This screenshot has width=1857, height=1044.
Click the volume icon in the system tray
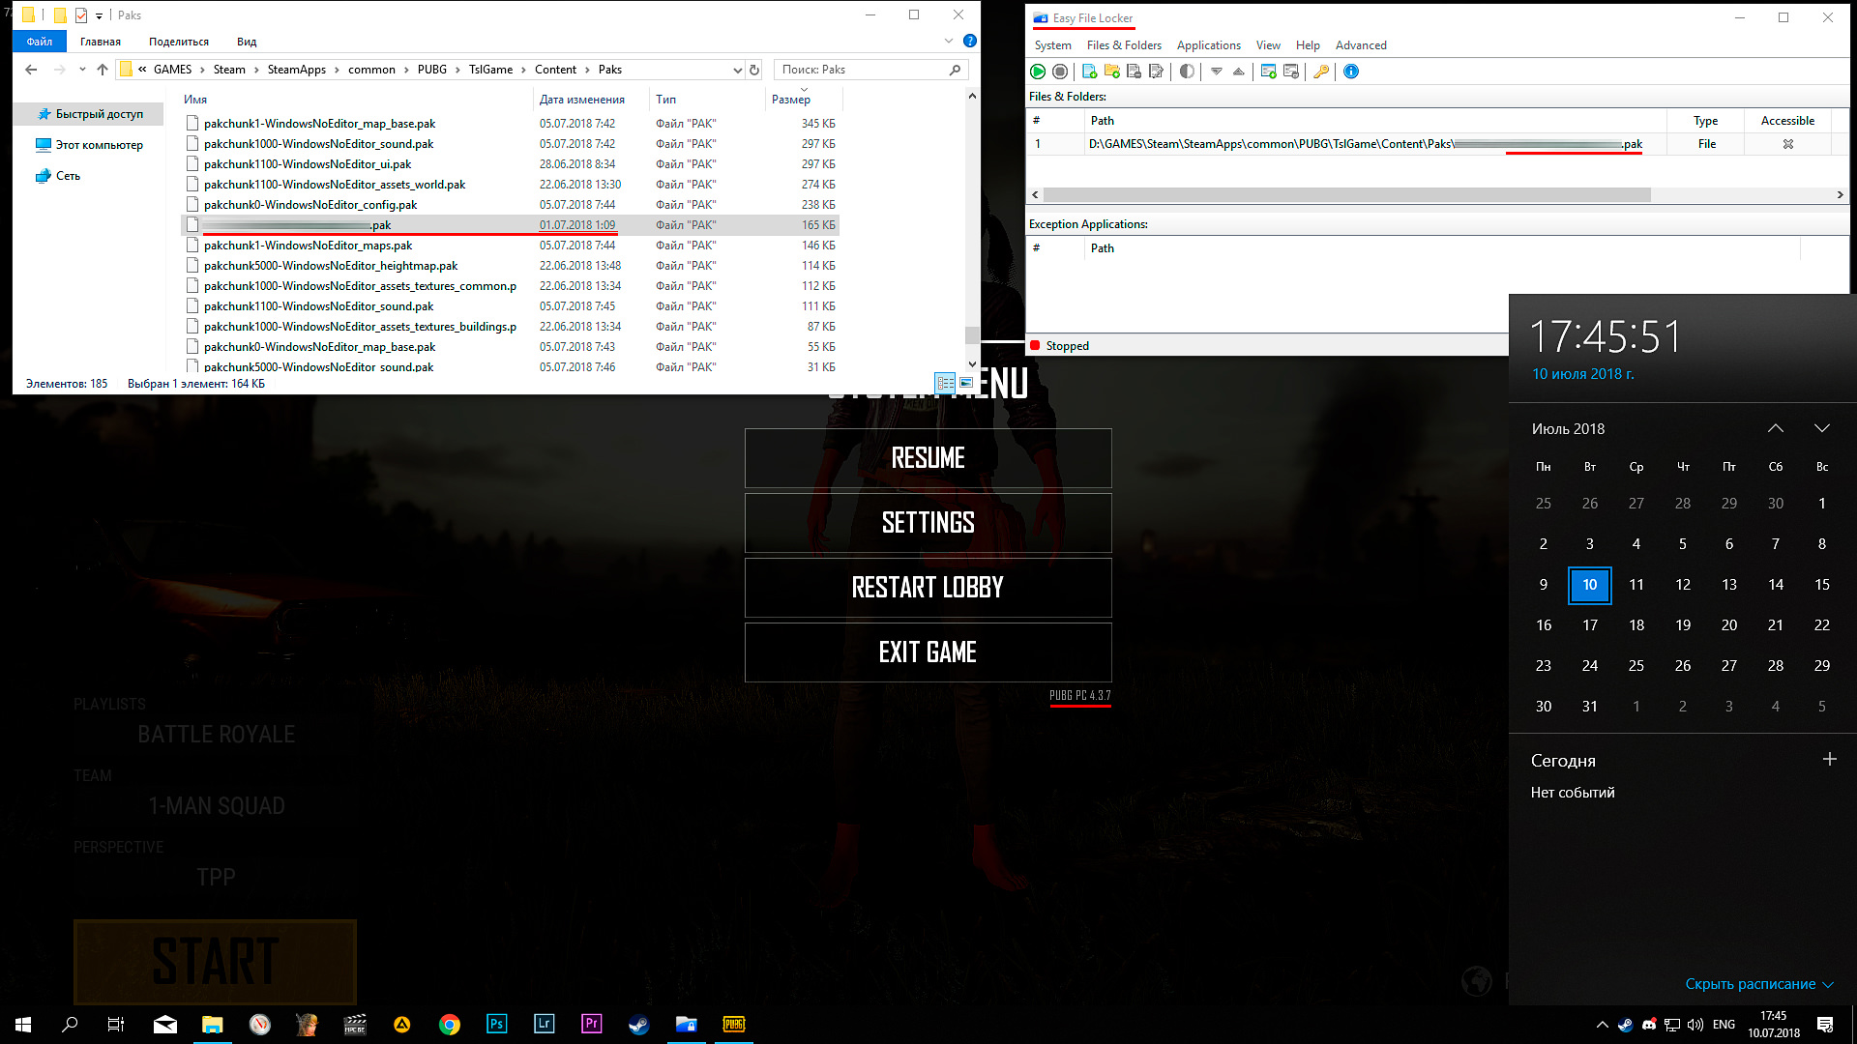click(x=1695, y=1025)
